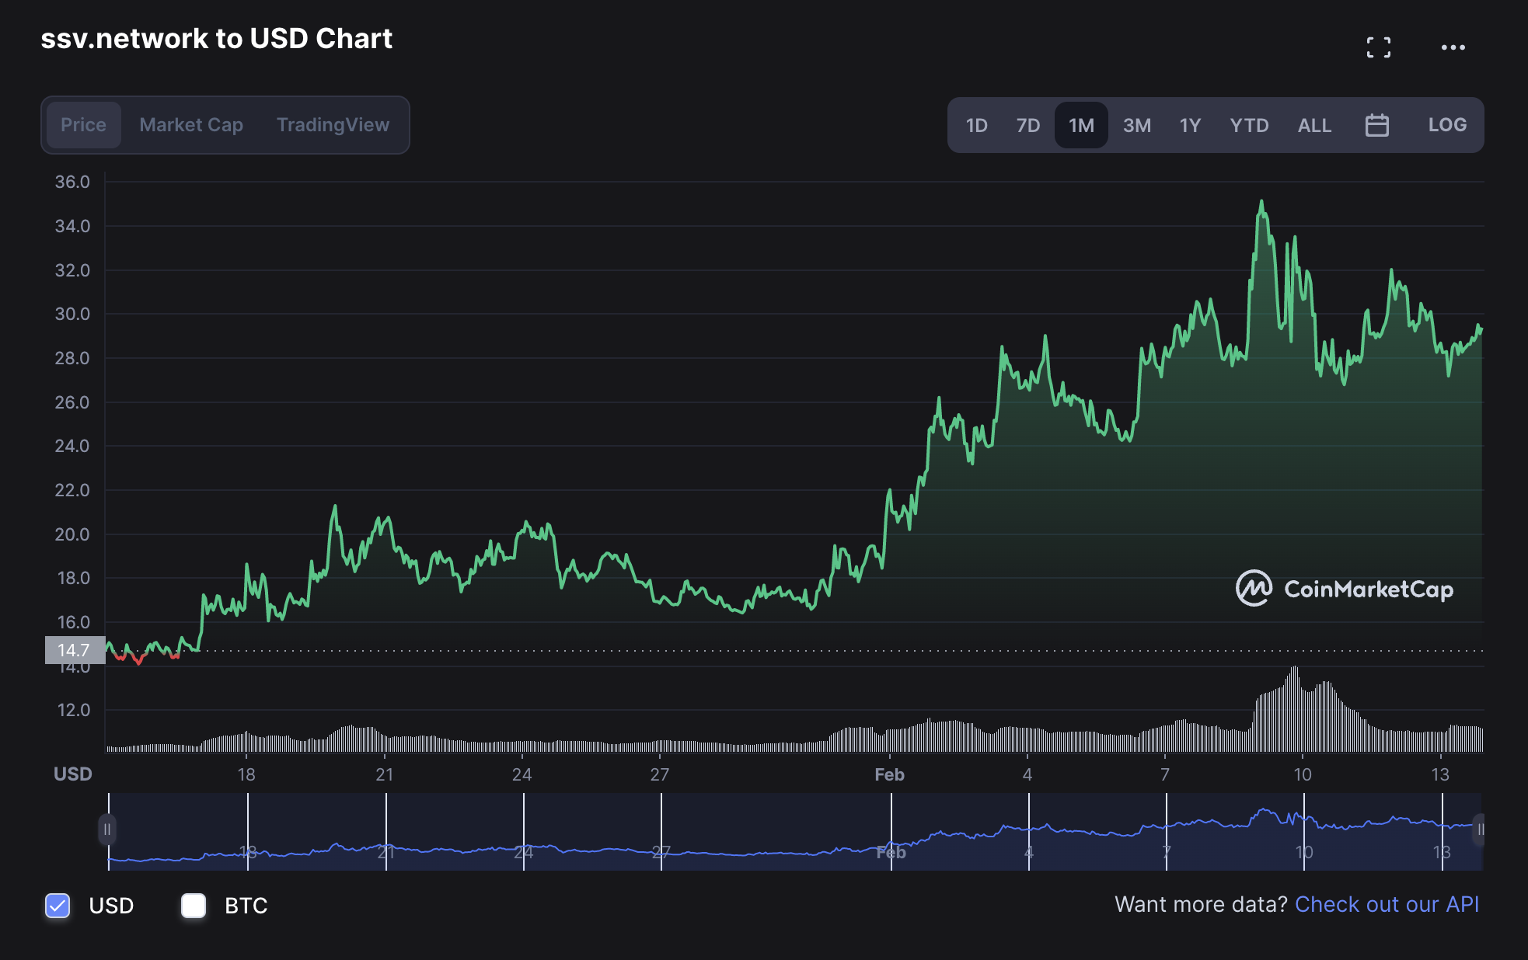Switch to the TradingView tab
This screenshot has height=960, width=1528.
click(333, 125)
